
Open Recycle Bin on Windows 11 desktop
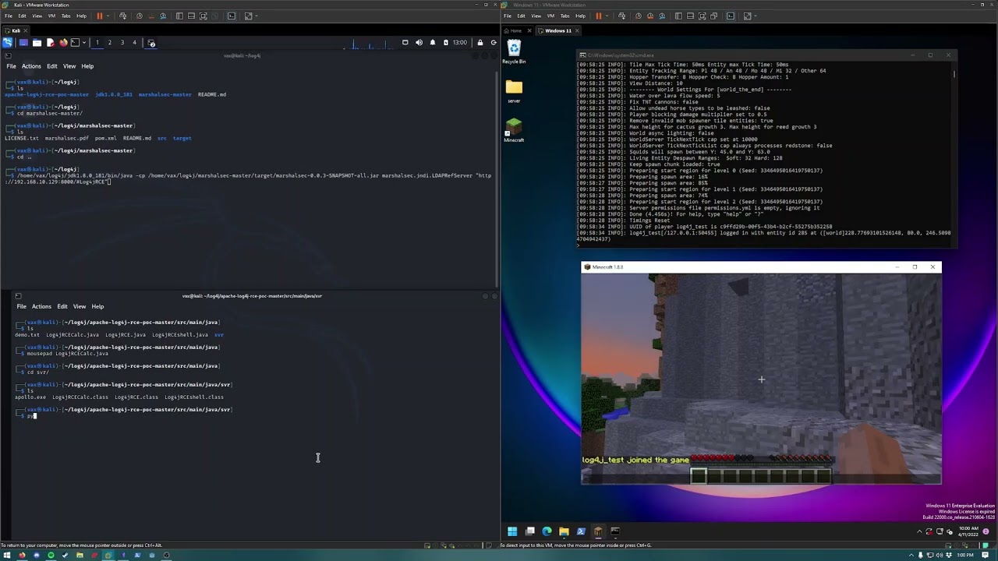[x=514, y=51]
